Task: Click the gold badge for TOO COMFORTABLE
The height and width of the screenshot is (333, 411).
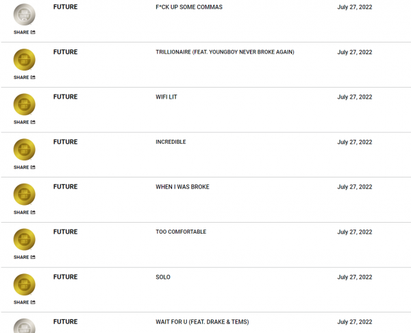Action: tap(25, 239)
